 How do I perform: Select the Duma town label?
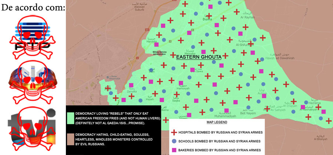207,19
